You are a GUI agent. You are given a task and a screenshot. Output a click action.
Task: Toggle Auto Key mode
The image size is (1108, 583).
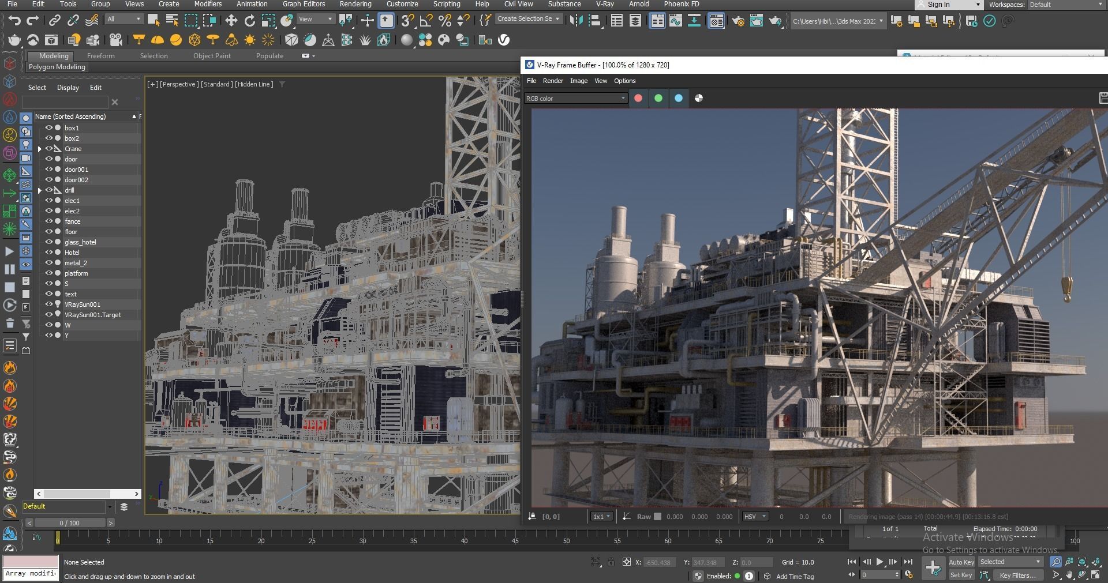[x=961, y=562]
